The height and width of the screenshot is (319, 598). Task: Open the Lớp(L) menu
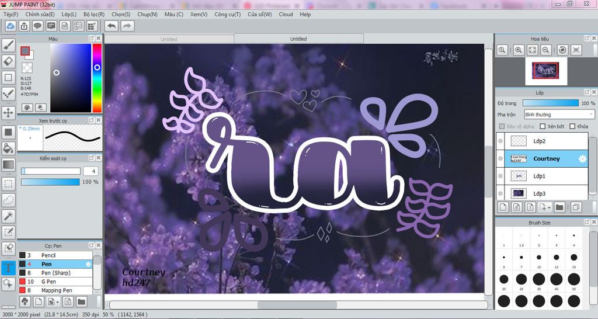[69, 14]
